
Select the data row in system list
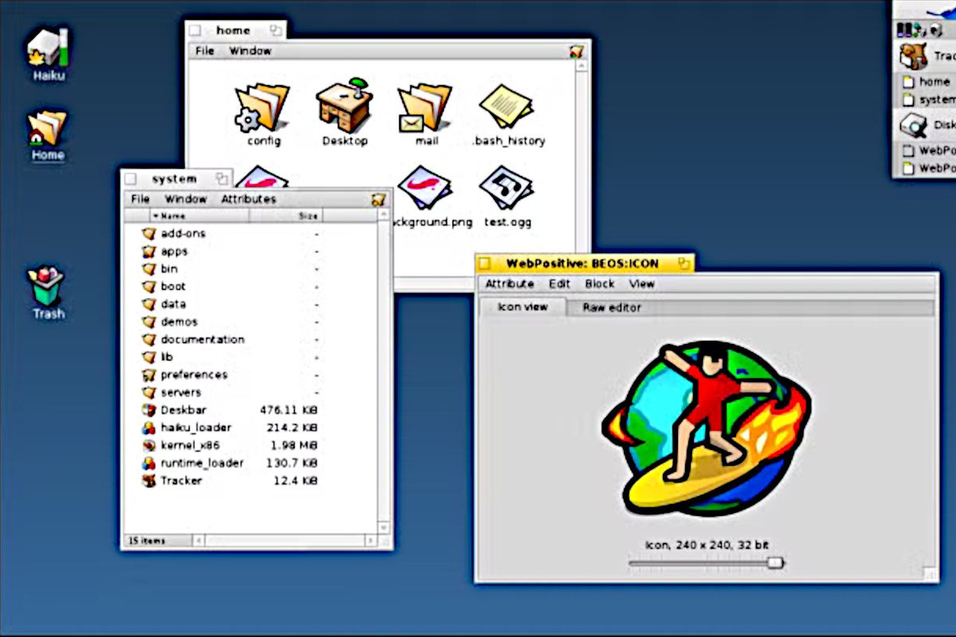click(231, 303)
